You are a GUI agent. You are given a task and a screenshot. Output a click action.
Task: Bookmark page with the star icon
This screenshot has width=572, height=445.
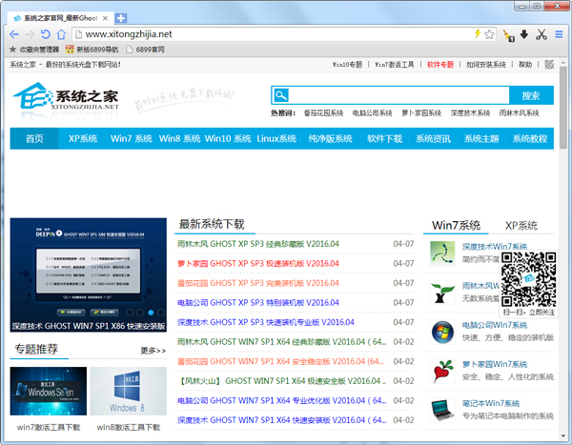[489, 34]
